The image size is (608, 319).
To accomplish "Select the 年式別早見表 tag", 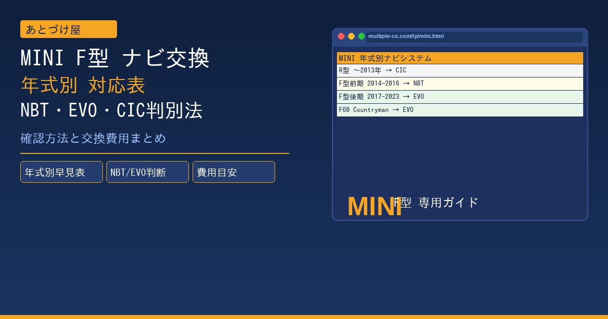I will point(61,172).
